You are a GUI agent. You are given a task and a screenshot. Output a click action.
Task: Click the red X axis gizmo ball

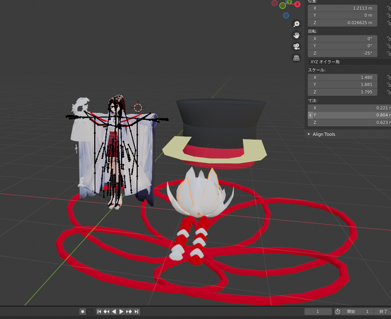pos(297,4)
